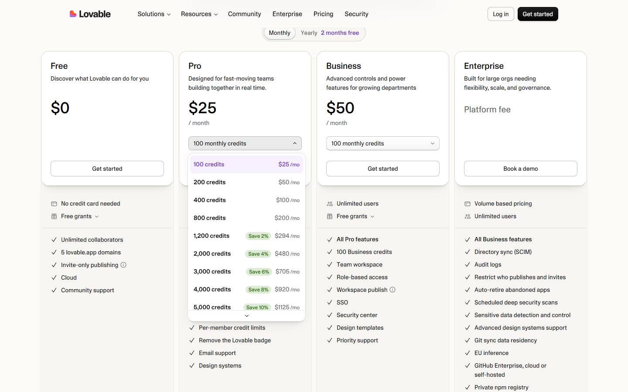
Task: Click the checkmark beside Unlimited collaborators
Action: (54, 240)
